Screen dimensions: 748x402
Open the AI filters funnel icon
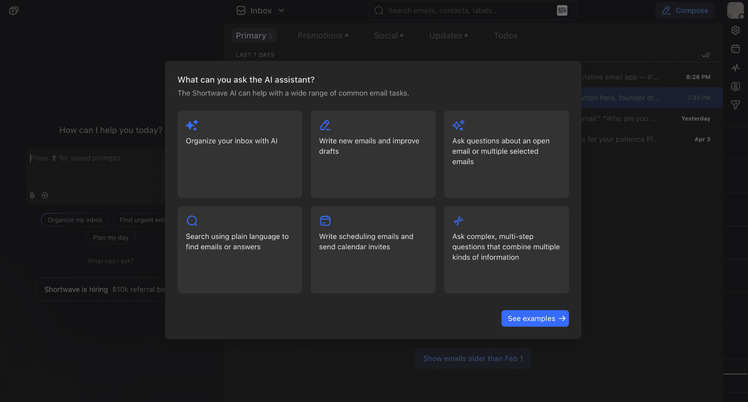coord(736,105)
